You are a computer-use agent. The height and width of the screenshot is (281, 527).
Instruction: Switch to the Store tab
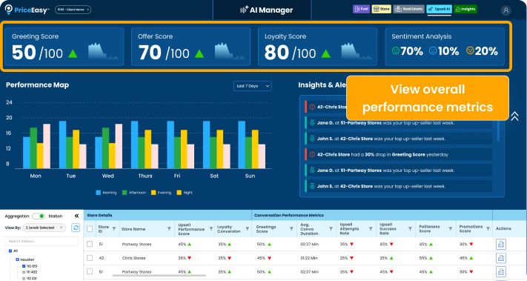click(382, 9)
